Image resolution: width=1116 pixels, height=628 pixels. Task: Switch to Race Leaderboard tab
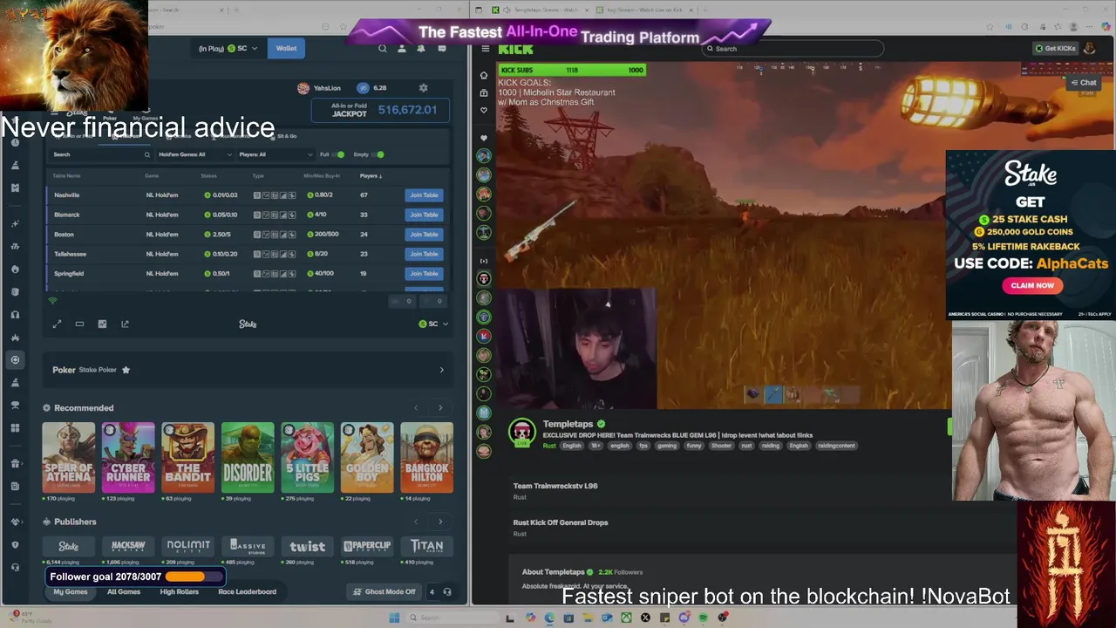tap(247, 592)
